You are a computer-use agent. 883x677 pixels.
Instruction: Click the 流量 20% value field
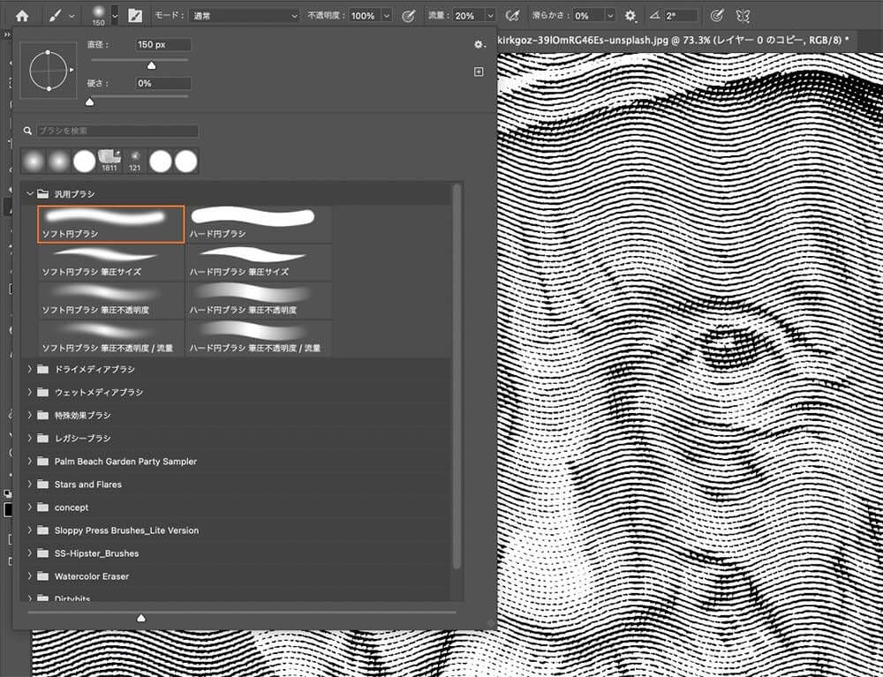(x=466, y=16)
